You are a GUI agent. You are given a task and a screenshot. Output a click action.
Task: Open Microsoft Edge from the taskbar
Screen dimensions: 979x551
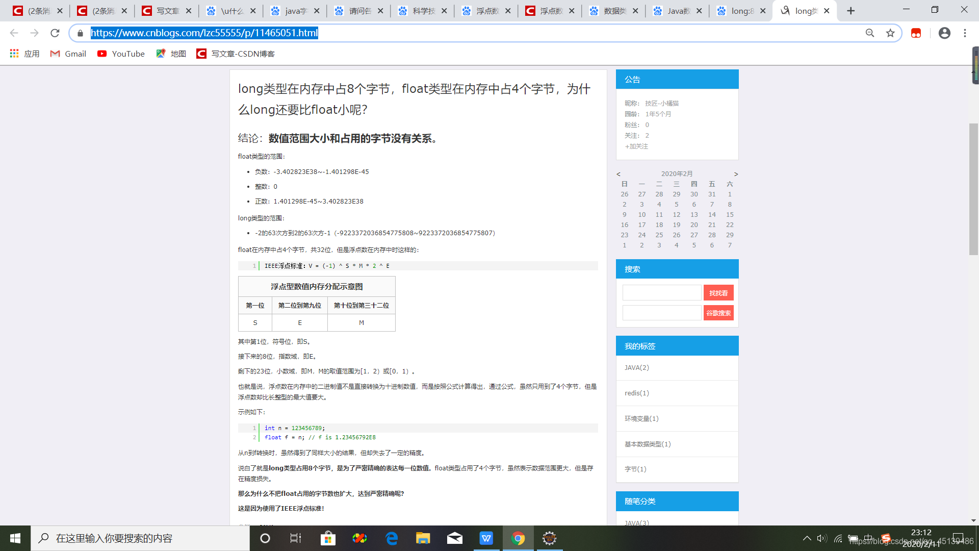tap(392, 538)
